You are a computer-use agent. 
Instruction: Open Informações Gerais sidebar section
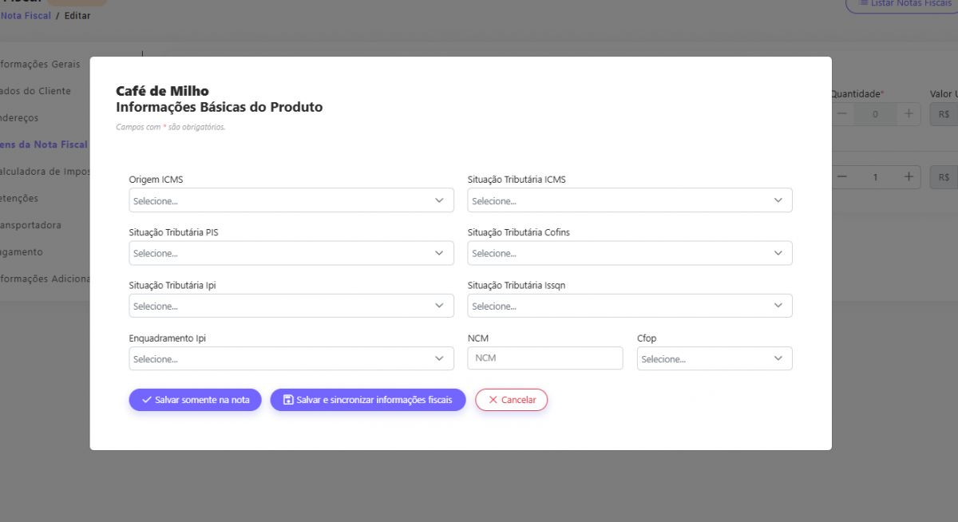(40, 64)
